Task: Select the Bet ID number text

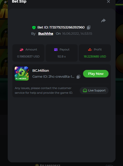Action: click(x=67, y=27)
